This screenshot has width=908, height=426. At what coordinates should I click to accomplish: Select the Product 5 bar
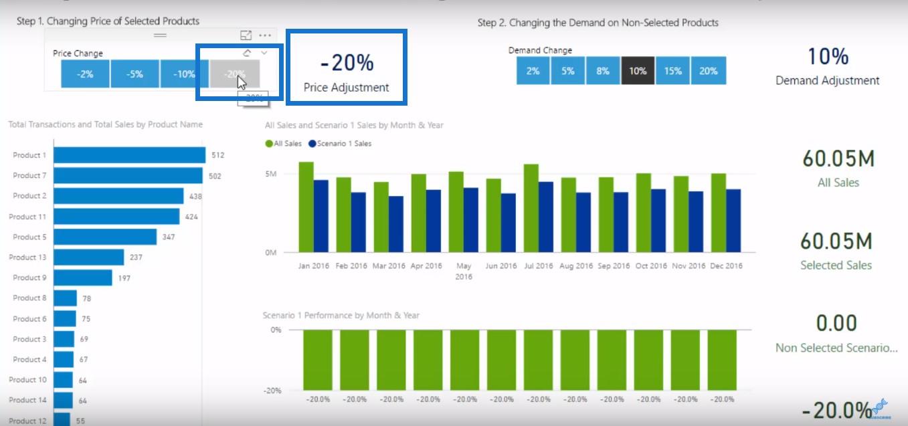pyautogui.click(x=105, y=237)
